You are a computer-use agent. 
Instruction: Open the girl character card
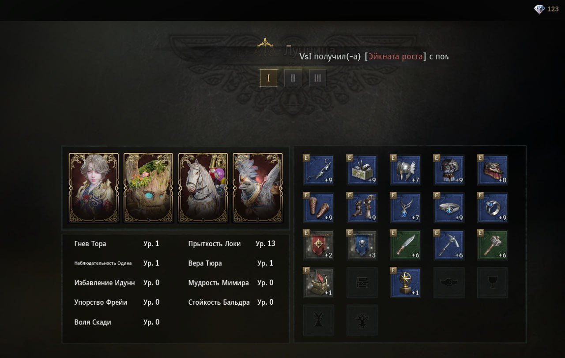[94, 188]
